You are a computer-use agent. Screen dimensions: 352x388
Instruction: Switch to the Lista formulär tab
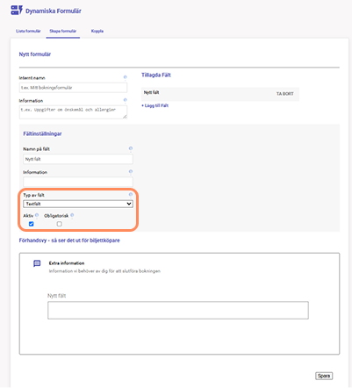(28, 31)
